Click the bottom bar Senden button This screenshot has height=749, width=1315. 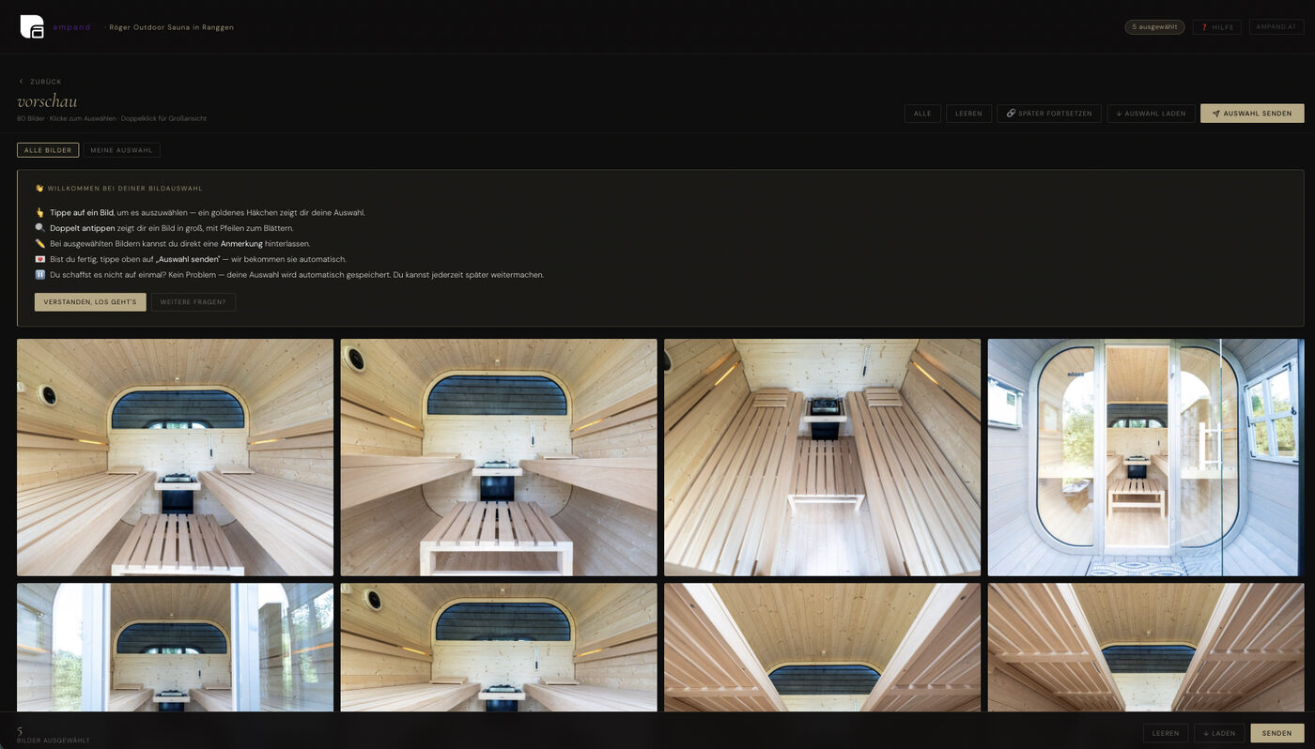click(1276, 733)
